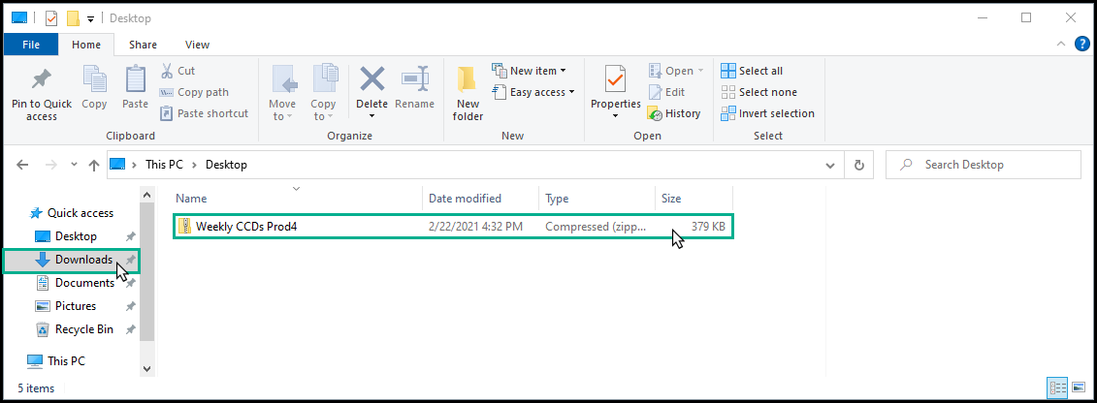Select the Weekly CCDs Prod4 zip file
The image size is (1097, 403).
pyautogui.click(x=453, y=227)
